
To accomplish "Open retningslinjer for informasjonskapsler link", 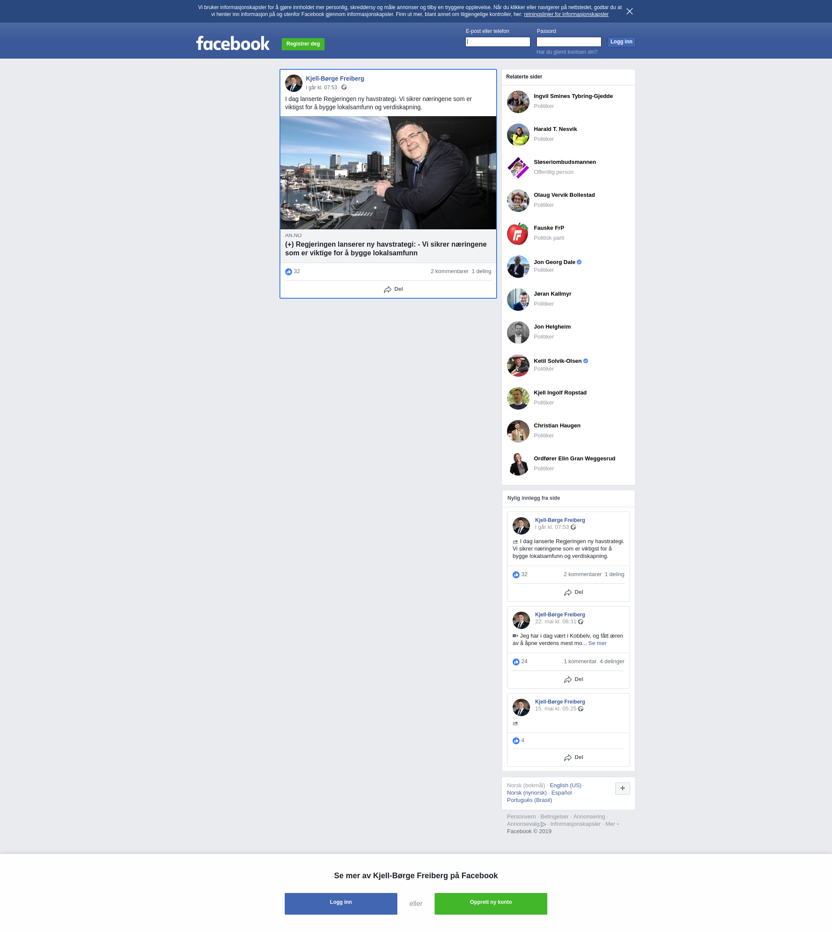I will pyautogui.click(x=566, y=15).
